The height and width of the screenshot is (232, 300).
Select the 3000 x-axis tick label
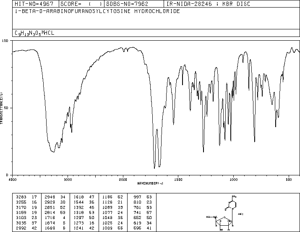pyautogui.click(x=68, y=180)
